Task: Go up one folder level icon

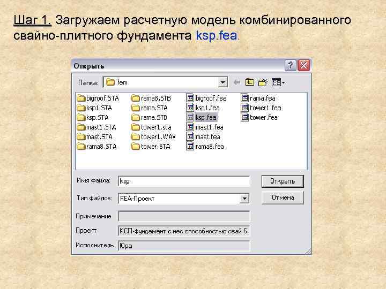Action: 250,82
